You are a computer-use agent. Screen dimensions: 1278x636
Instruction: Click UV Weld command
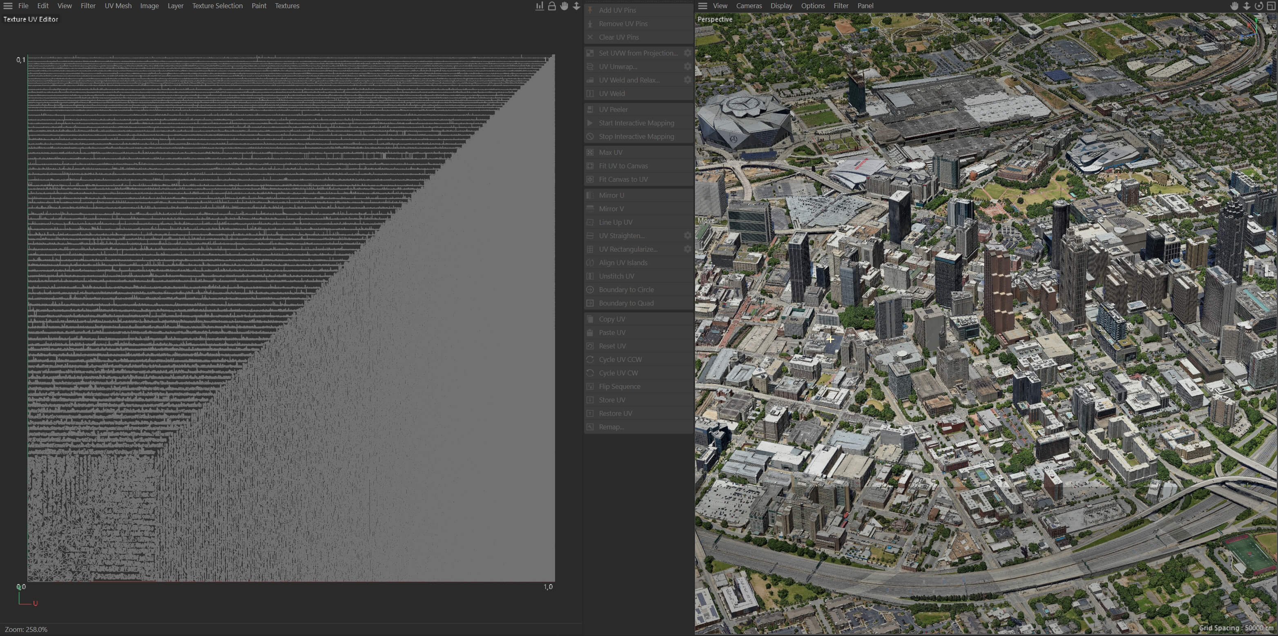(x=639, y=93)
